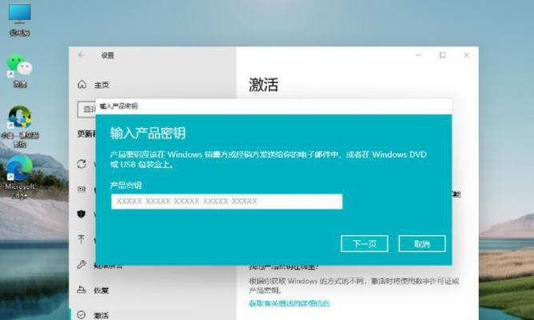Screen dimensions: 534x320
Task: Open the 获取有关激活的详细信息 link
Action: pos(289,303)
